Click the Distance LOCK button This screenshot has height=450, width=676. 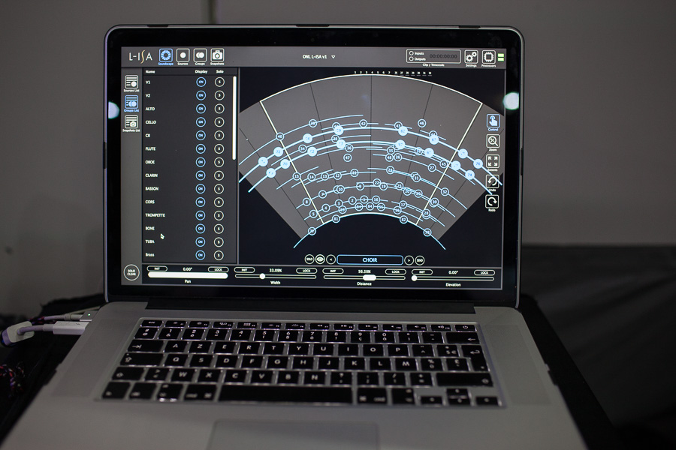395,271
